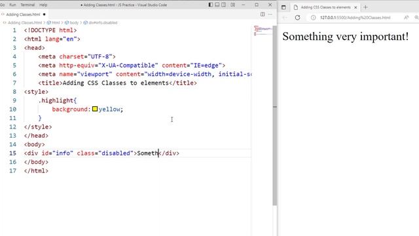
Task: Open a new browser tab
Action: 365,7
